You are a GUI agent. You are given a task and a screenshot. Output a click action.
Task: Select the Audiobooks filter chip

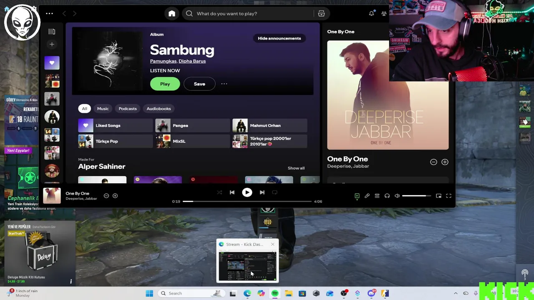coord(159,109)
